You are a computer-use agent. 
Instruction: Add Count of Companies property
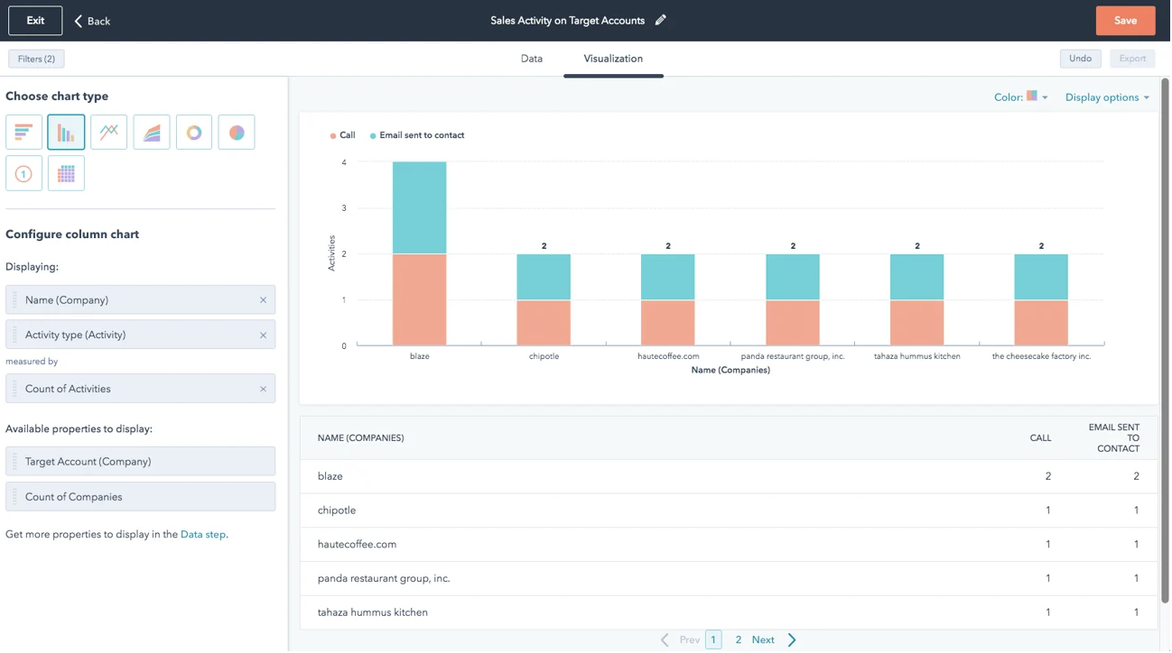[140, 497]
